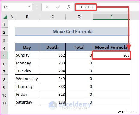
Task: Select row 6 header
Action: 4,63
